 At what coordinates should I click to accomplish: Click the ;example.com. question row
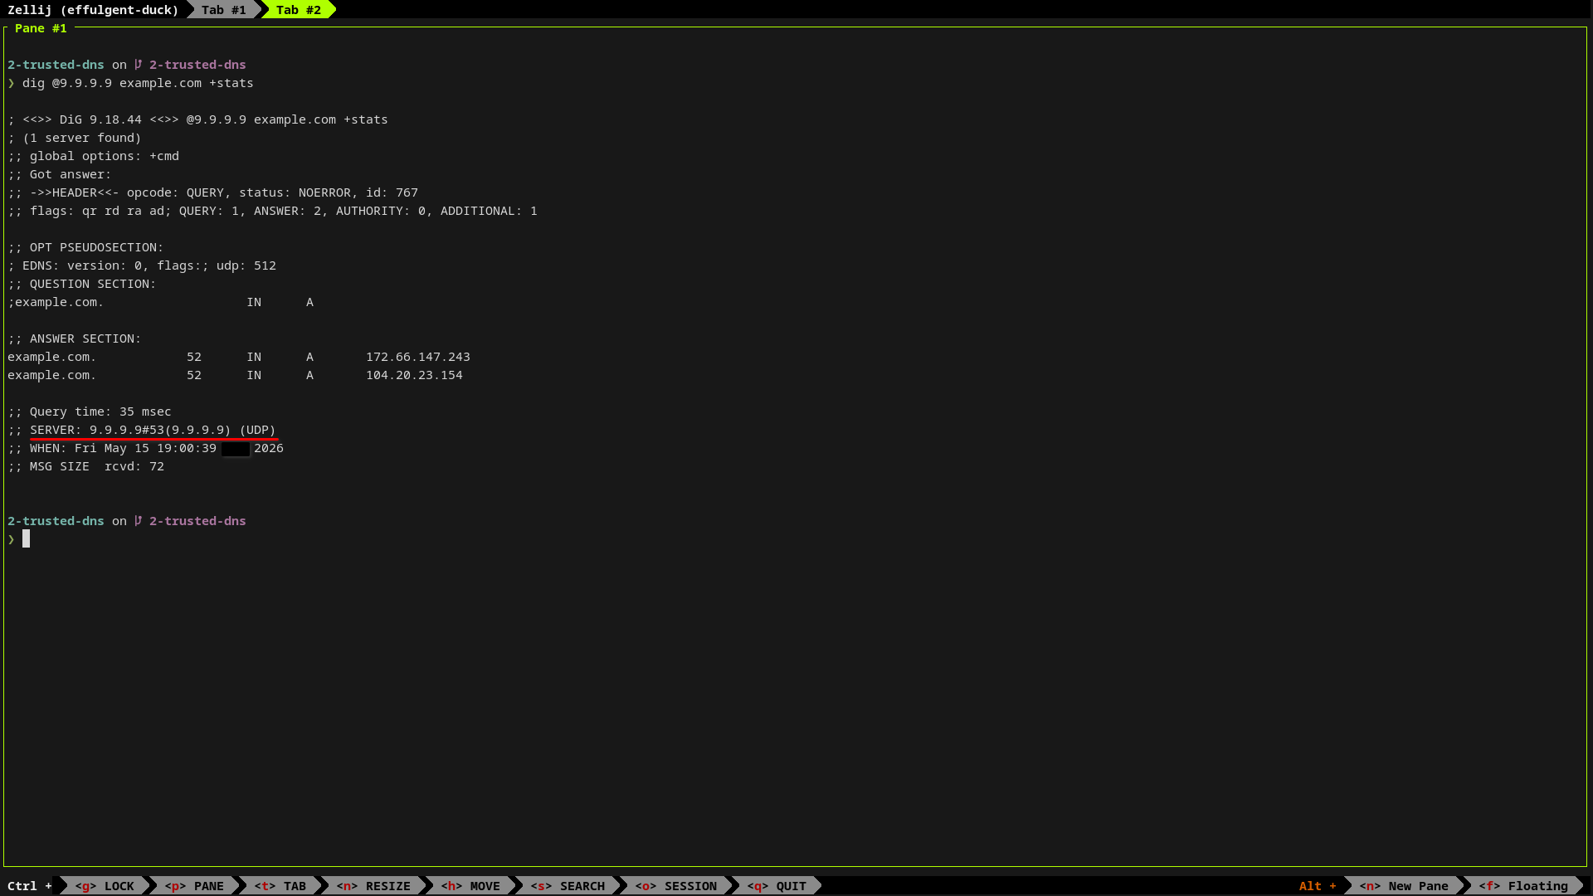(161, 302)
